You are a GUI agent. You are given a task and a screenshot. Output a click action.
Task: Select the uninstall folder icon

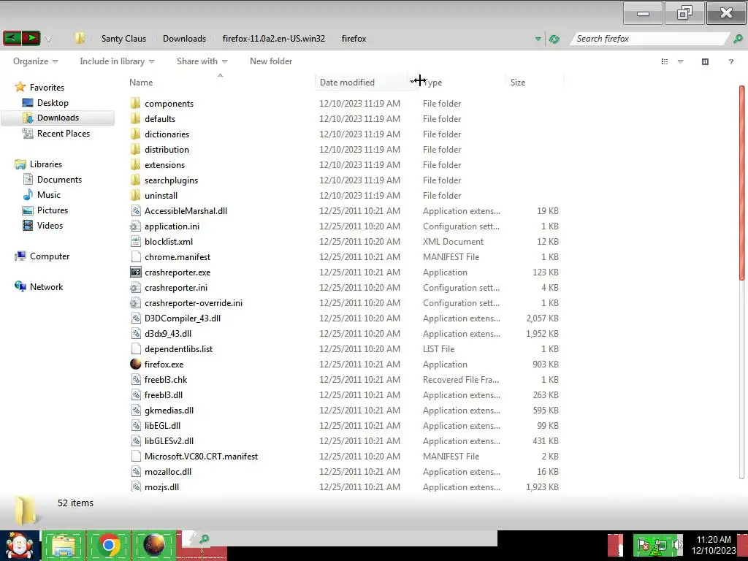135,195
